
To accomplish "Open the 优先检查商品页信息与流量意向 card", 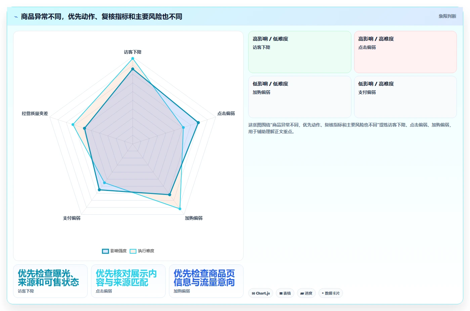I will [x=206, y=281].
